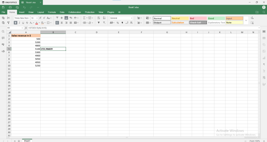Click the zoom in plus at bottom right
This screenshot has width=267, height=142.
[x=264, y=141]
